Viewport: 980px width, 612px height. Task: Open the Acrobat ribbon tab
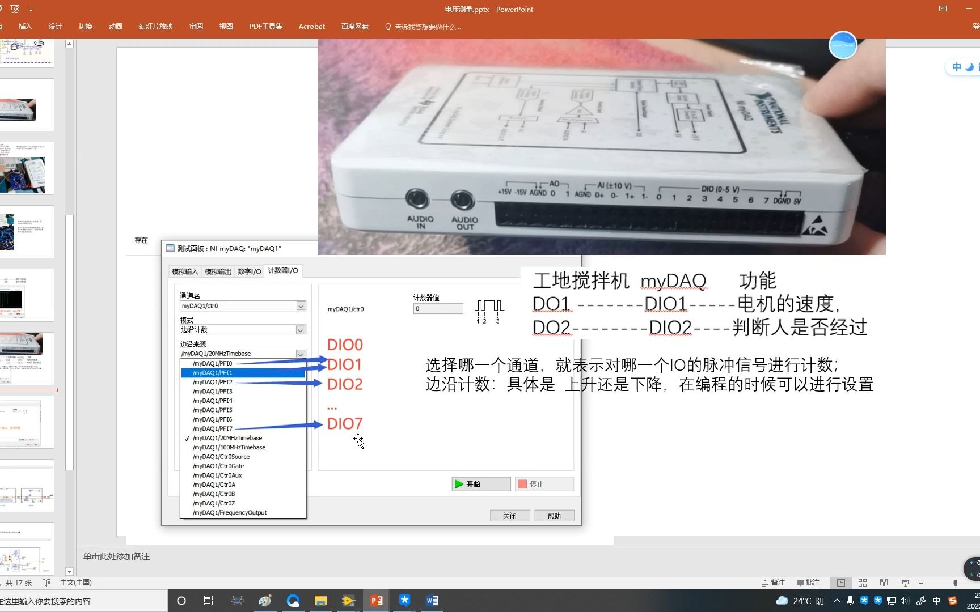tap(312, 27)
